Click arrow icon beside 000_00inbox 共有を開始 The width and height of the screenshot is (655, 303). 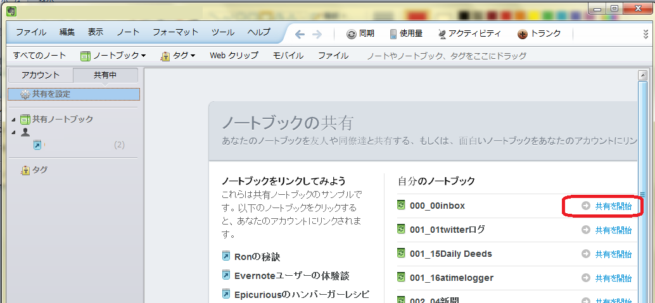(586, 206)
